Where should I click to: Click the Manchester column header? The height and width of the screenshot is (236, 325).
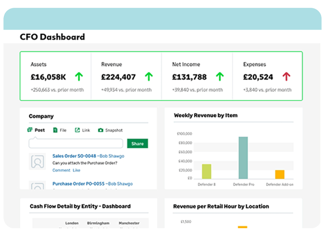point(129,223)
